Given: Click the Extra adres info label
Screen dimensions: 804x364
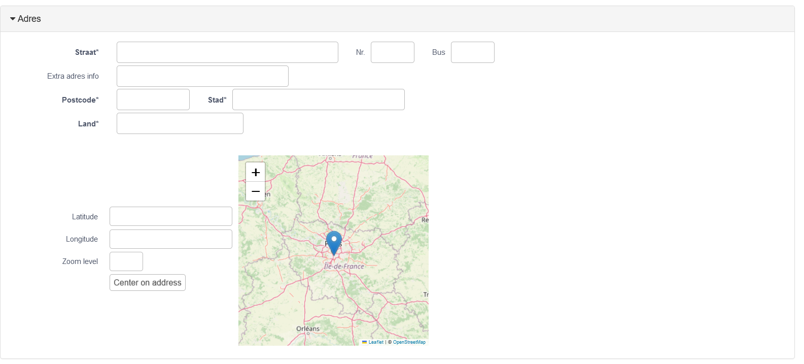Looking at the screenshot, I should (x=73, y=76).
